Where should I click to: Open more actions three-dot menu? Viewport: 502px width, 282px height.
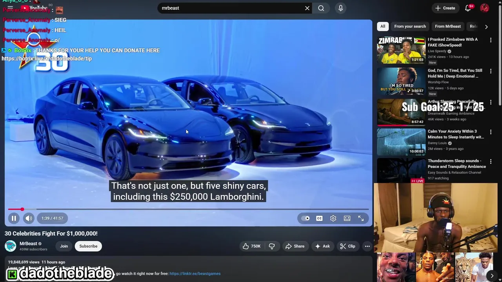(367, 246)
